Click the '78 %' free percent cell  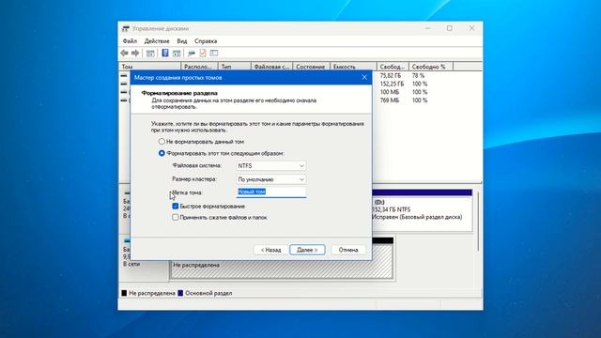418,75
